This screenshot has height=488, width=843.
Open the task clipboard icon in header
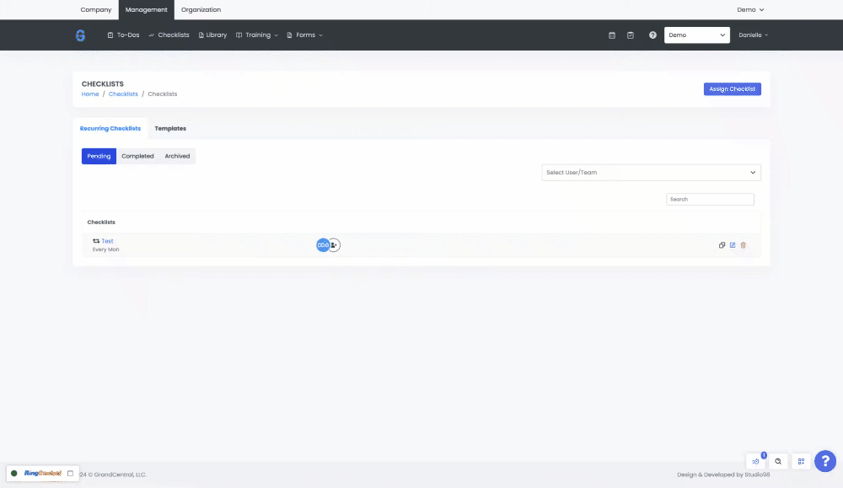(x=631, y=35)
